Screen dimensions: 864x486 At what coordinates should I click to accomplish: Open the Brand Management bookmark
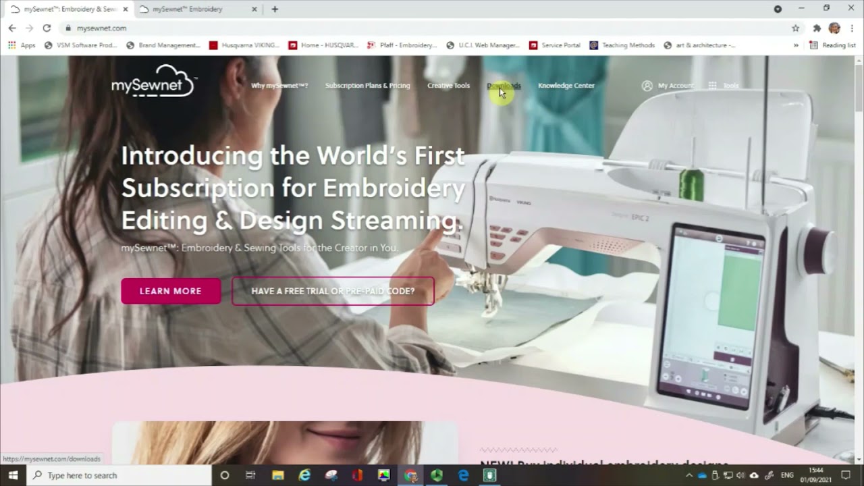tap(163, 45)
